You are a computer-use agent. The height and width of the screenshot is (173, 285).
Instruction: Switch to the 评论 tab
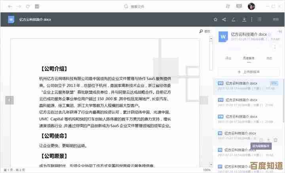(228, 58)
